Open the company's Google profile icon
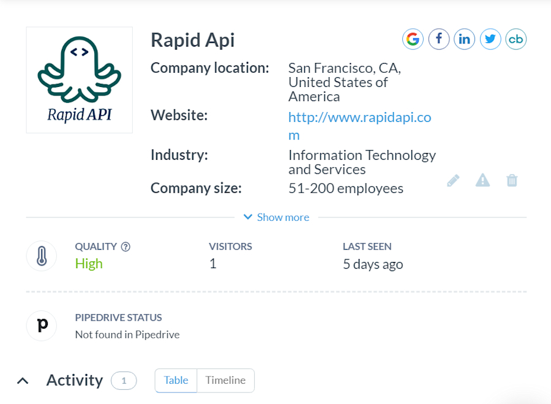Image resolution: width=551 pixels, height=404 pixels. [x=412, y=39]
